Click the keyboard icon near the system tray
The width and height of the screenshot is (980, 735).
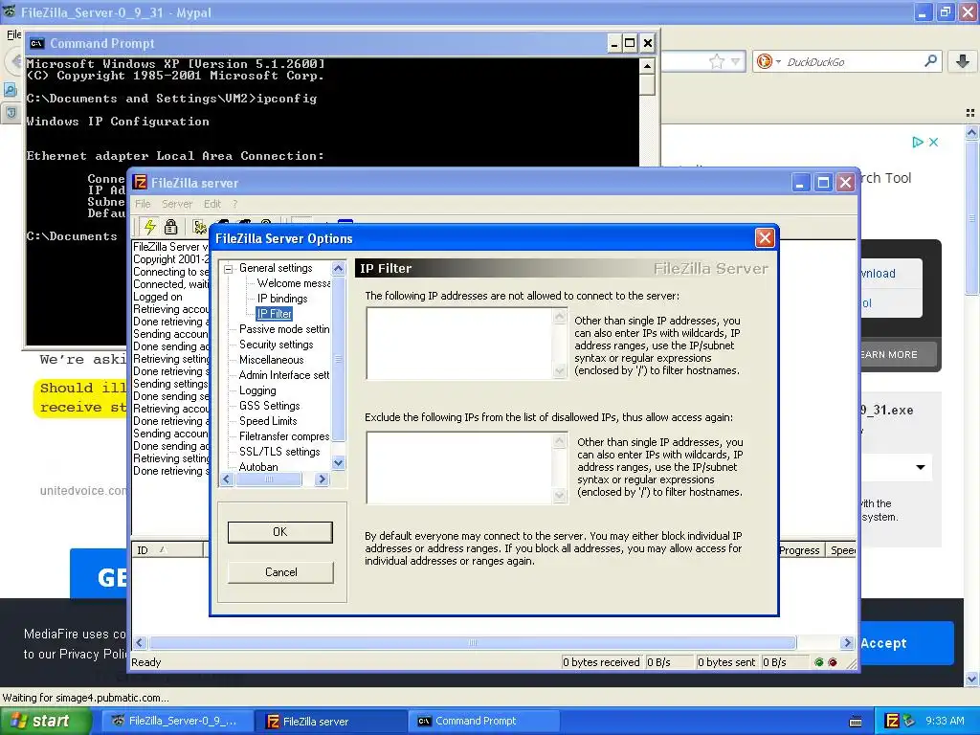(x=857, y=722)
